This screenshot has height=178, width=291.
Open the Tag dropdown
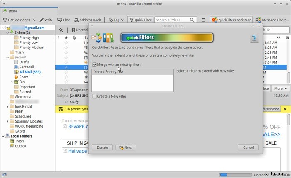(x=116, y=20)
